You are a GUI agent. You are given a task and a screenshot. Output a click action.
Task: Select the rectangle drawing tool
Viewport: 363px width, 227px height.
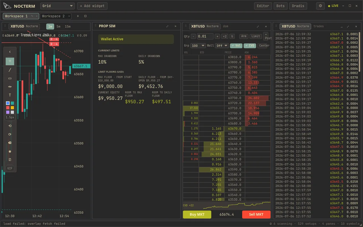point(10,78)
